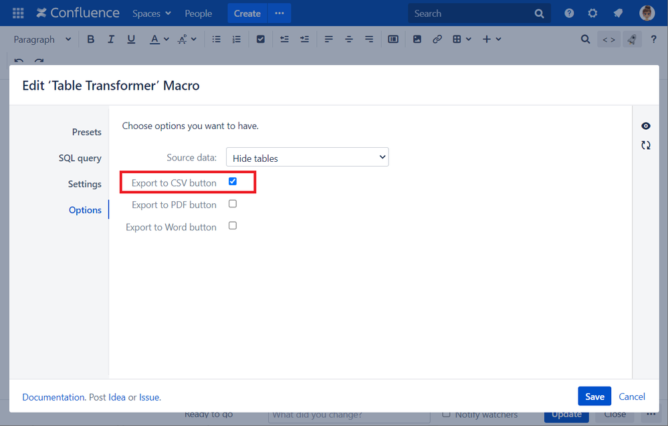Open the Settings tab

[85, 184]
